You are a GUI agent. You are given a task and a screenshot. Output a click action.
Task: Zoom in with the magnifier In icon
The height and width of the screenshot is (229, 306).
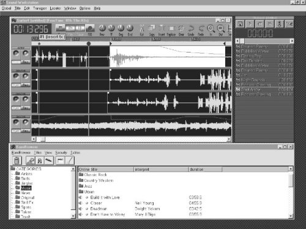(211, 29)
